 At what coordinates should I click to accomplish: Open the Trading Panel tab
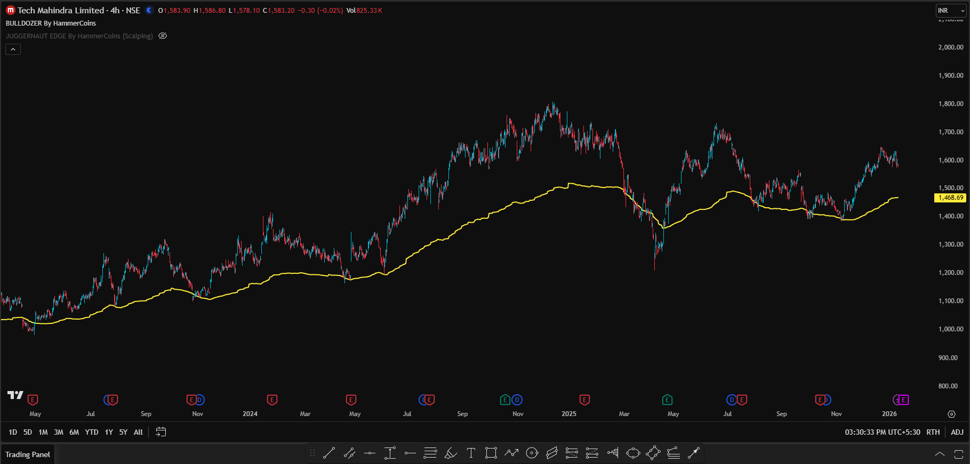click(x=28, y=454)
